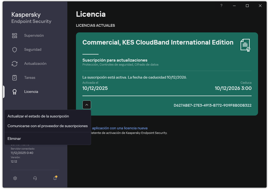
Task: Select the Seguridad shield icon
Action: coord(14,49)
